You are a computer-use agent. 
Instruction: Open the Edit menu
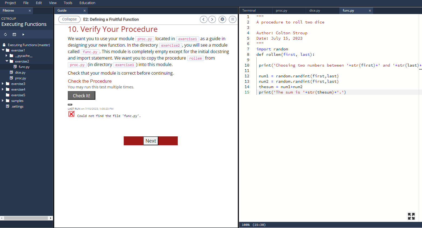[39, 3]
